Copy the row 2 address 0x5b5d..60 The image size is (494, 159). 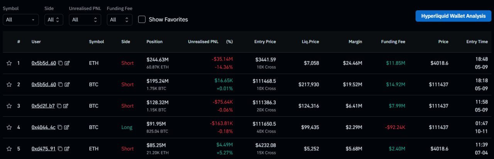pos(60,84)
